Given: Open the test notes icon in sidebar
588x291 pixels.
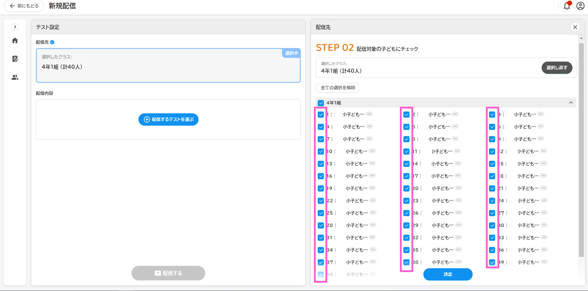Looking at the screenshot, I should pos(15,59).
